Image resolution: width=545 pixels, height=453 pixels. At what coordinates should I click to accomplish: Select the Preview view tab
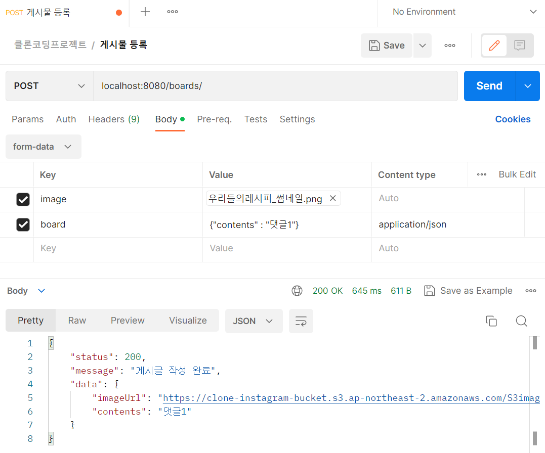(x=128, y=321)
